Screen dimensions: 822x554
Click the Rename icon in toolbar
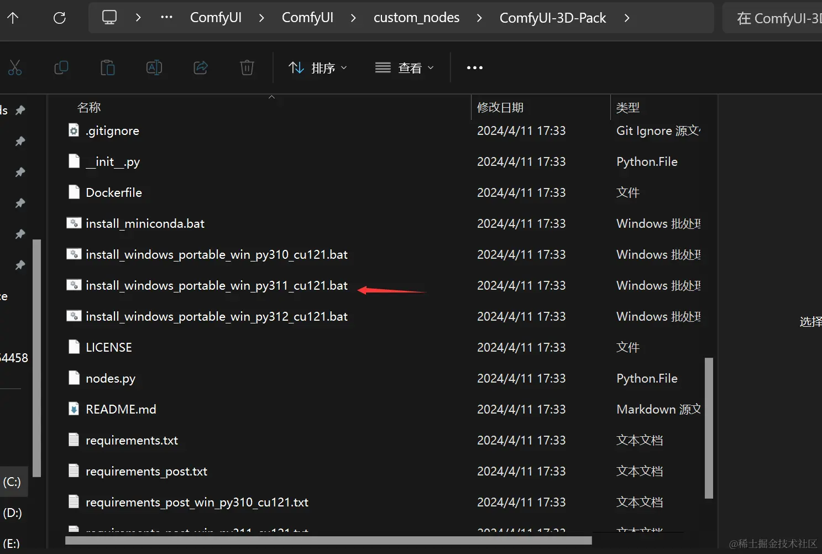[154, 67]
